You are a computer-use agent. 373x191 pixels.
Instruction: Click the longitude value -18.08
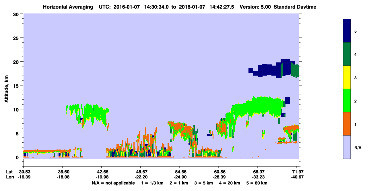point(63,177)
